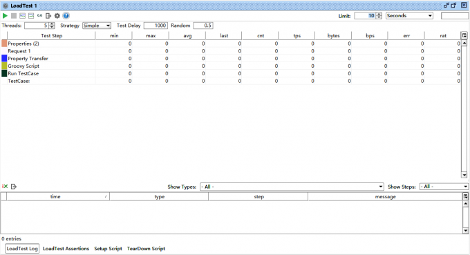Click the second undock arrow icon in title bar
Screen dimensions: 470x255
[x=454, y=6]
